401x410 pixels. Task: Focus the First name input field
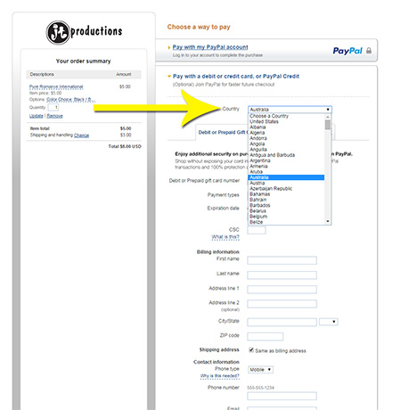click(282, 260)
